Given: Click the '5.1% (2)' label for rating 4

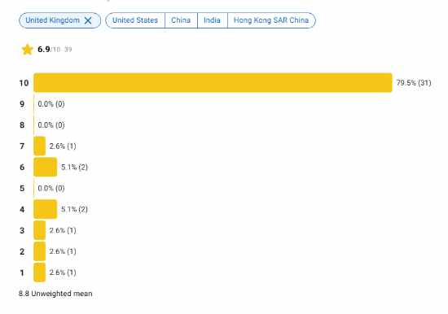Looking at the screenshot, I should pos(74,209).
